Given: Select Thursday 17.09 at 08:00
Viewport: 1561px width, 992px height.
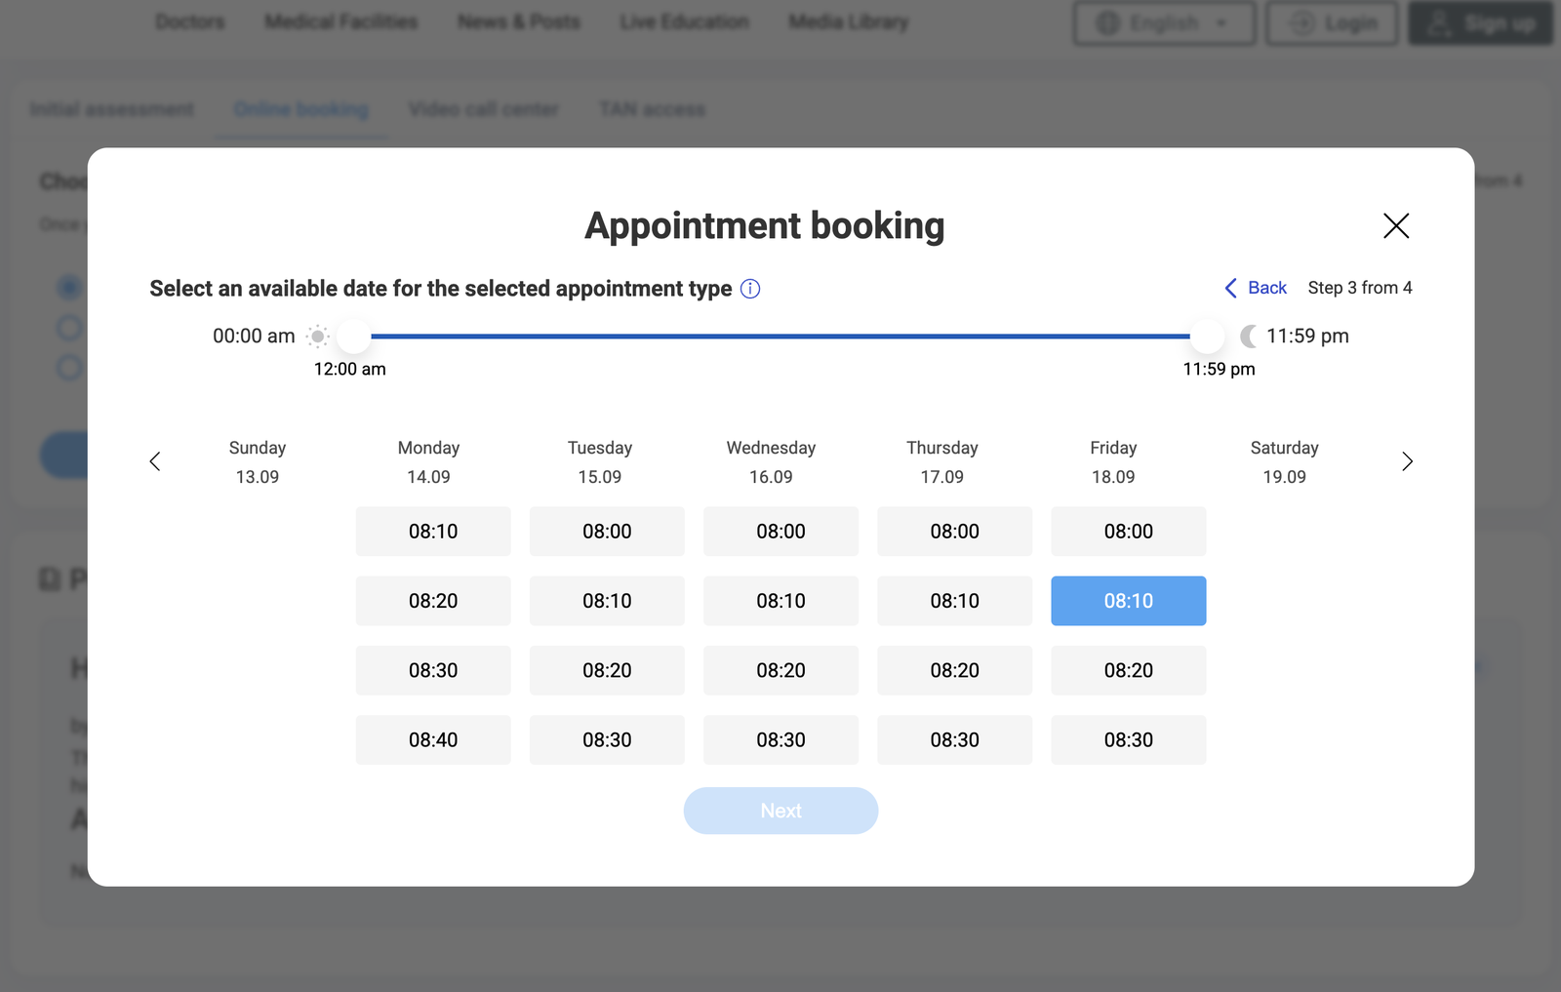Looking at the screenshot, I should coord(954,532).
